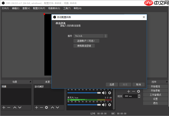The image size is (169, 116).
Task: Click the 取消 button in wizard
Action: click(139, 85)
